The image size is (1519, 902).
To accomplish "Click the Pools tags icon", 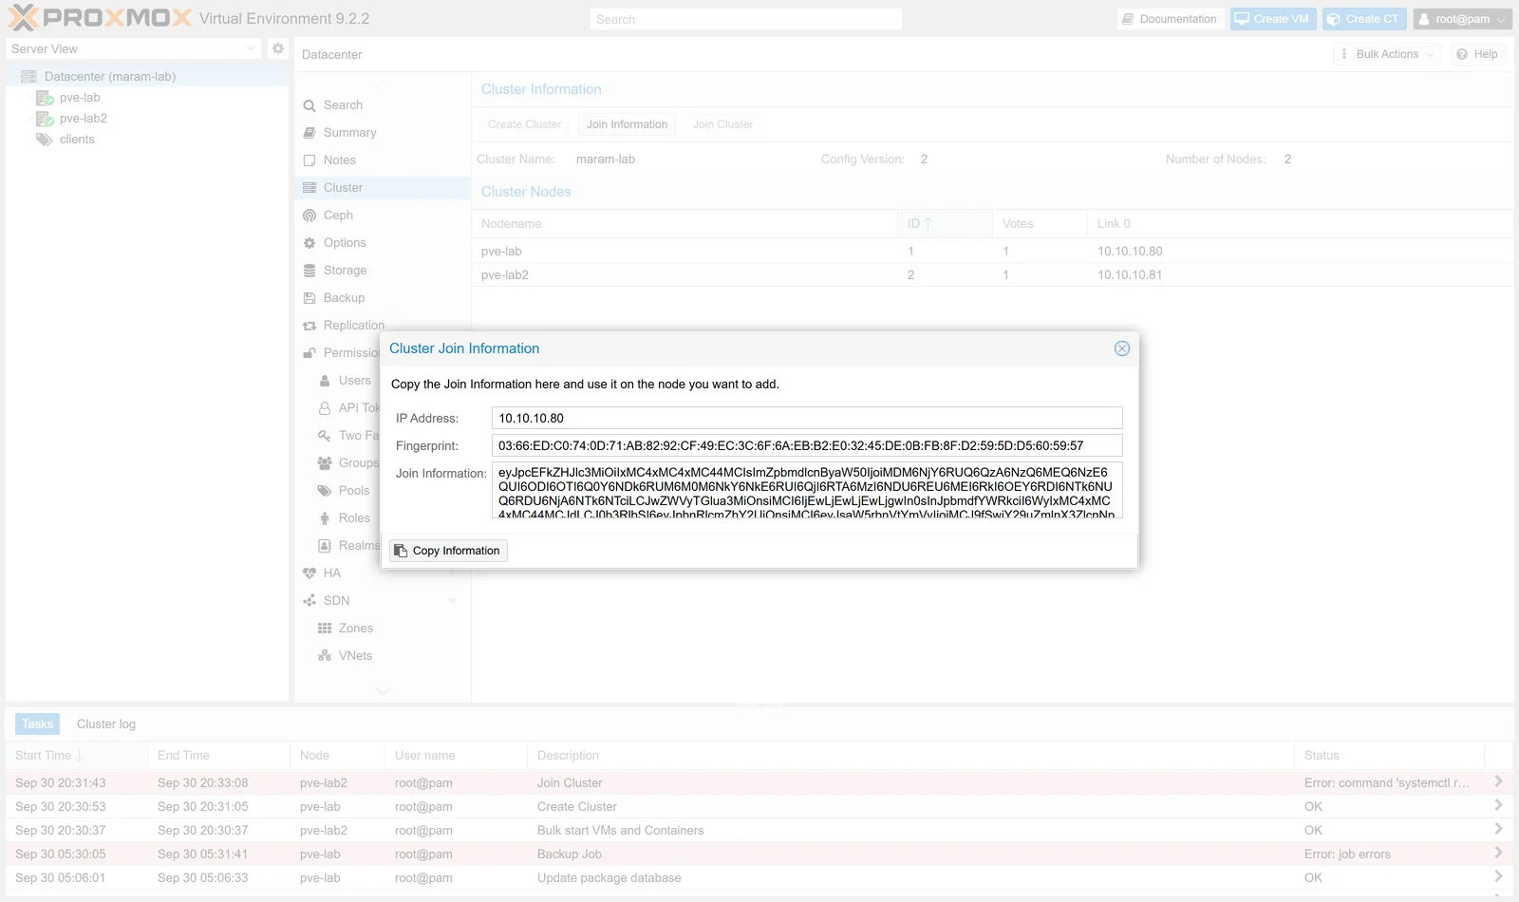I will [325, 491].
